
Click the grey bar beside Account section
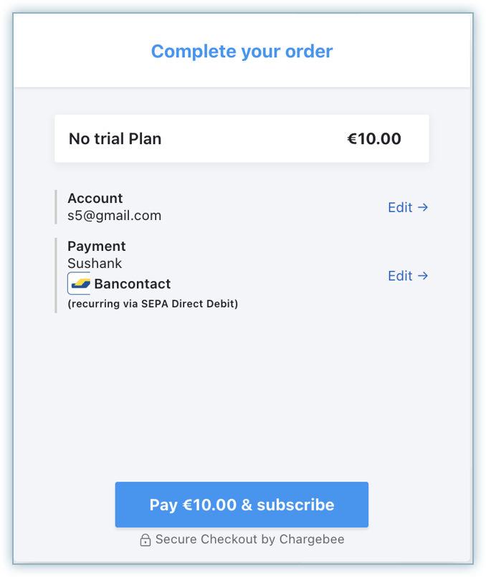pyautogui.click(x=56, y=207)
